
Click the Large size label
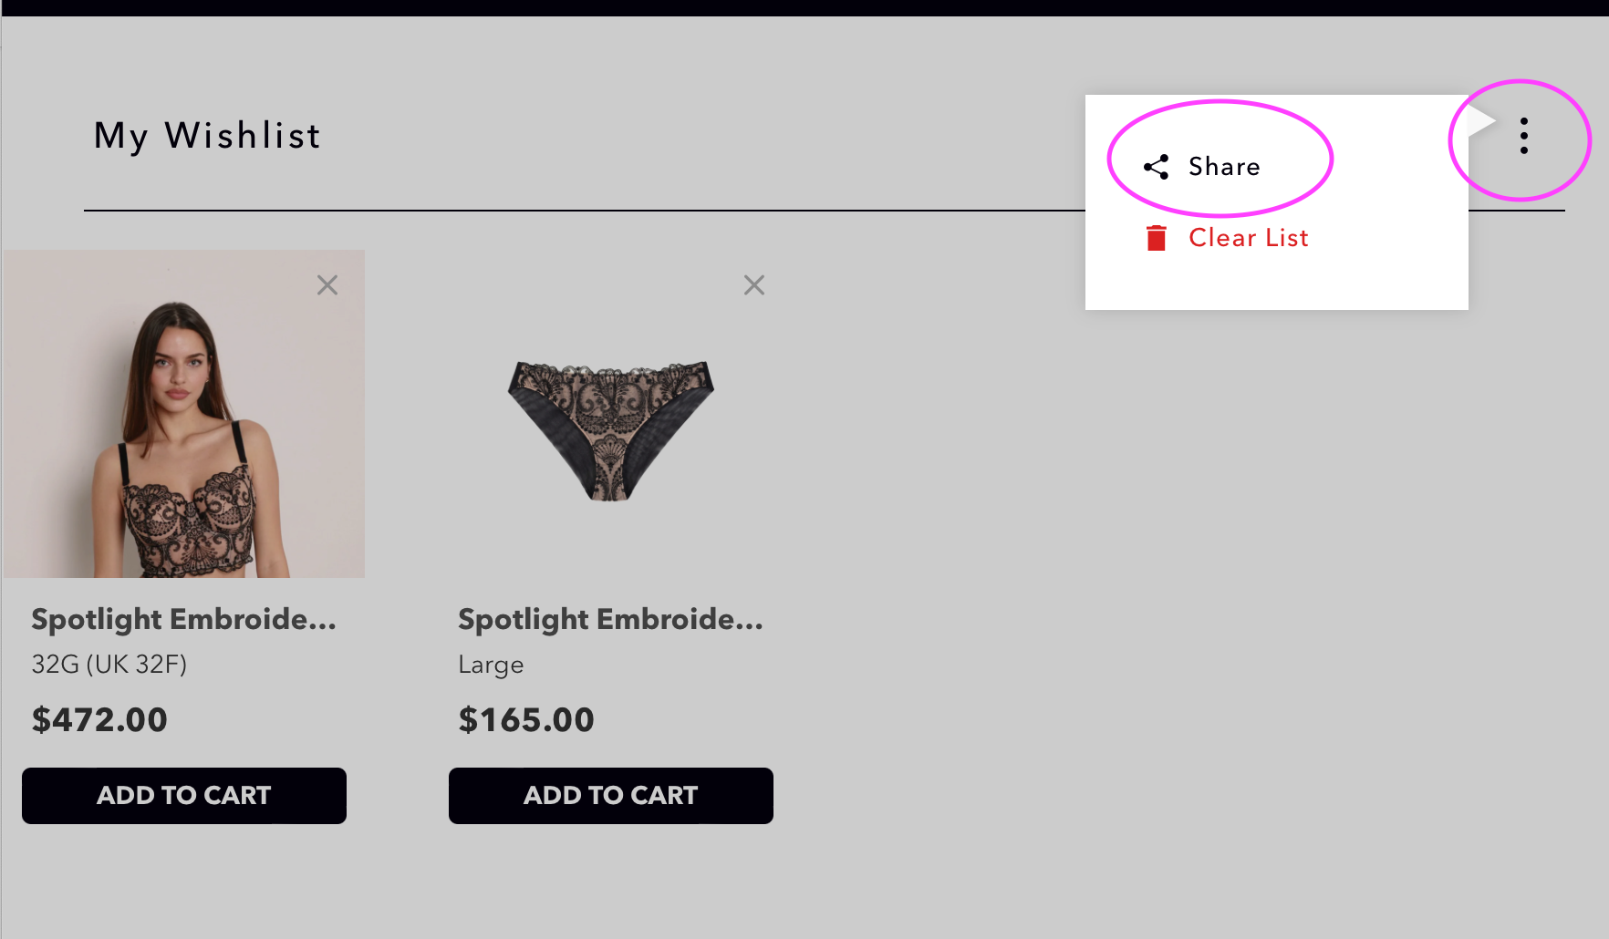[x=491, y=665]
